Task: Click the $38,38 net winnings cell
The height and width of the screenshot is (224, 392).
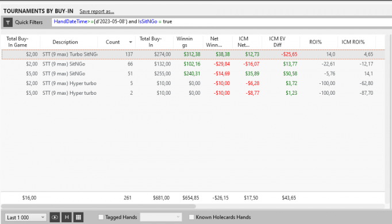Action: click(x=222, y=55)
